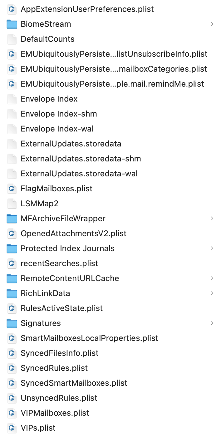Expand the RemoteContentURLCache folder chevron
Image resolution: width=221 pixels, height=440 pixels.
[212, 278]
